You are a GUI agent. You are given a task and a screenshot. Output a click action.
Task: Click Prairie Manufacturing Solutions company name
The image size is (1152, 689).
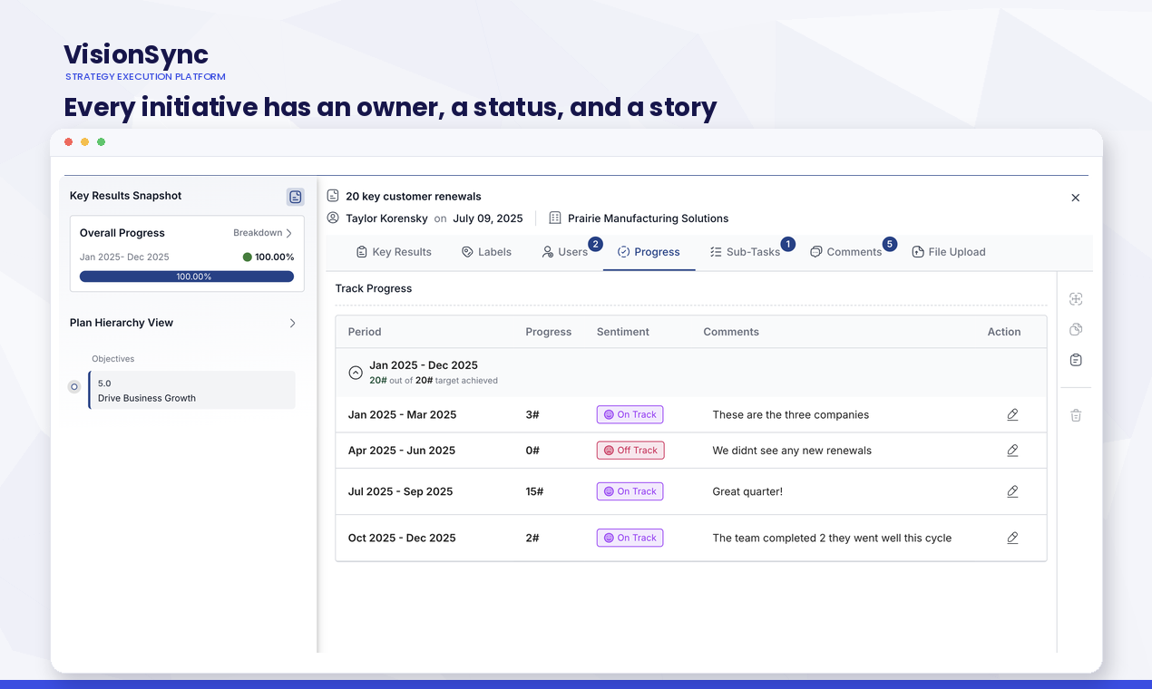coord(648,218)
